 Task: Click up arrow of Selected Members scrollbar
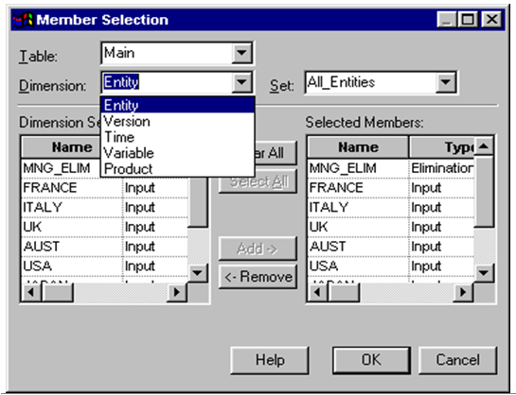click(x=484, y=146)
